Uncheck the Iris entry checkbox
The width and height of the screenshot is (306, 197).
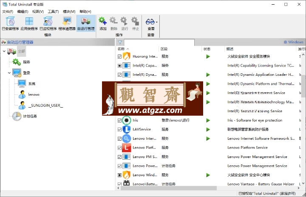[119, 120]
